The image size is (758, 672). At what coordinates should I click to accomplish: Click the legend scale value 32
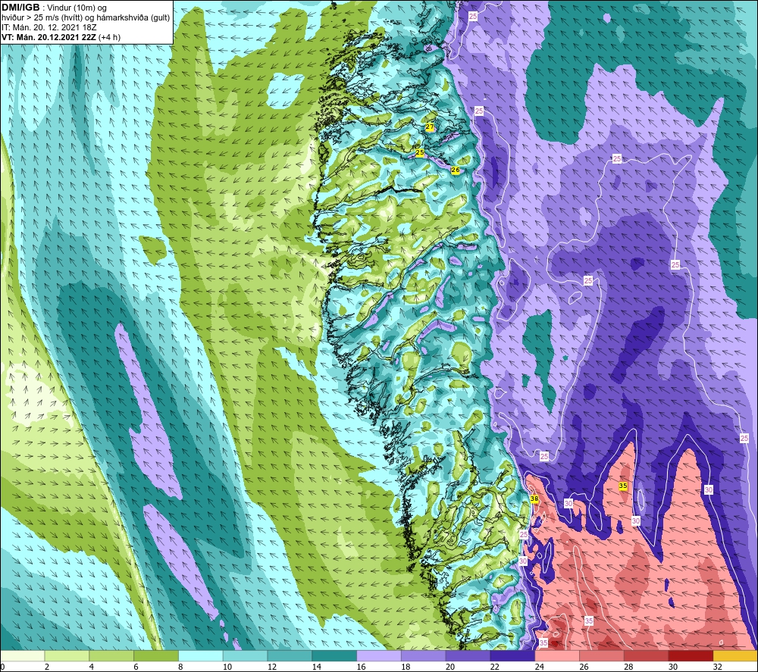point(717,667)
